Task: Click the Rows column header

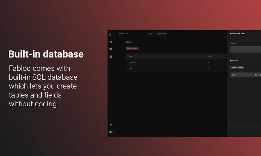Action: [210, 56]
